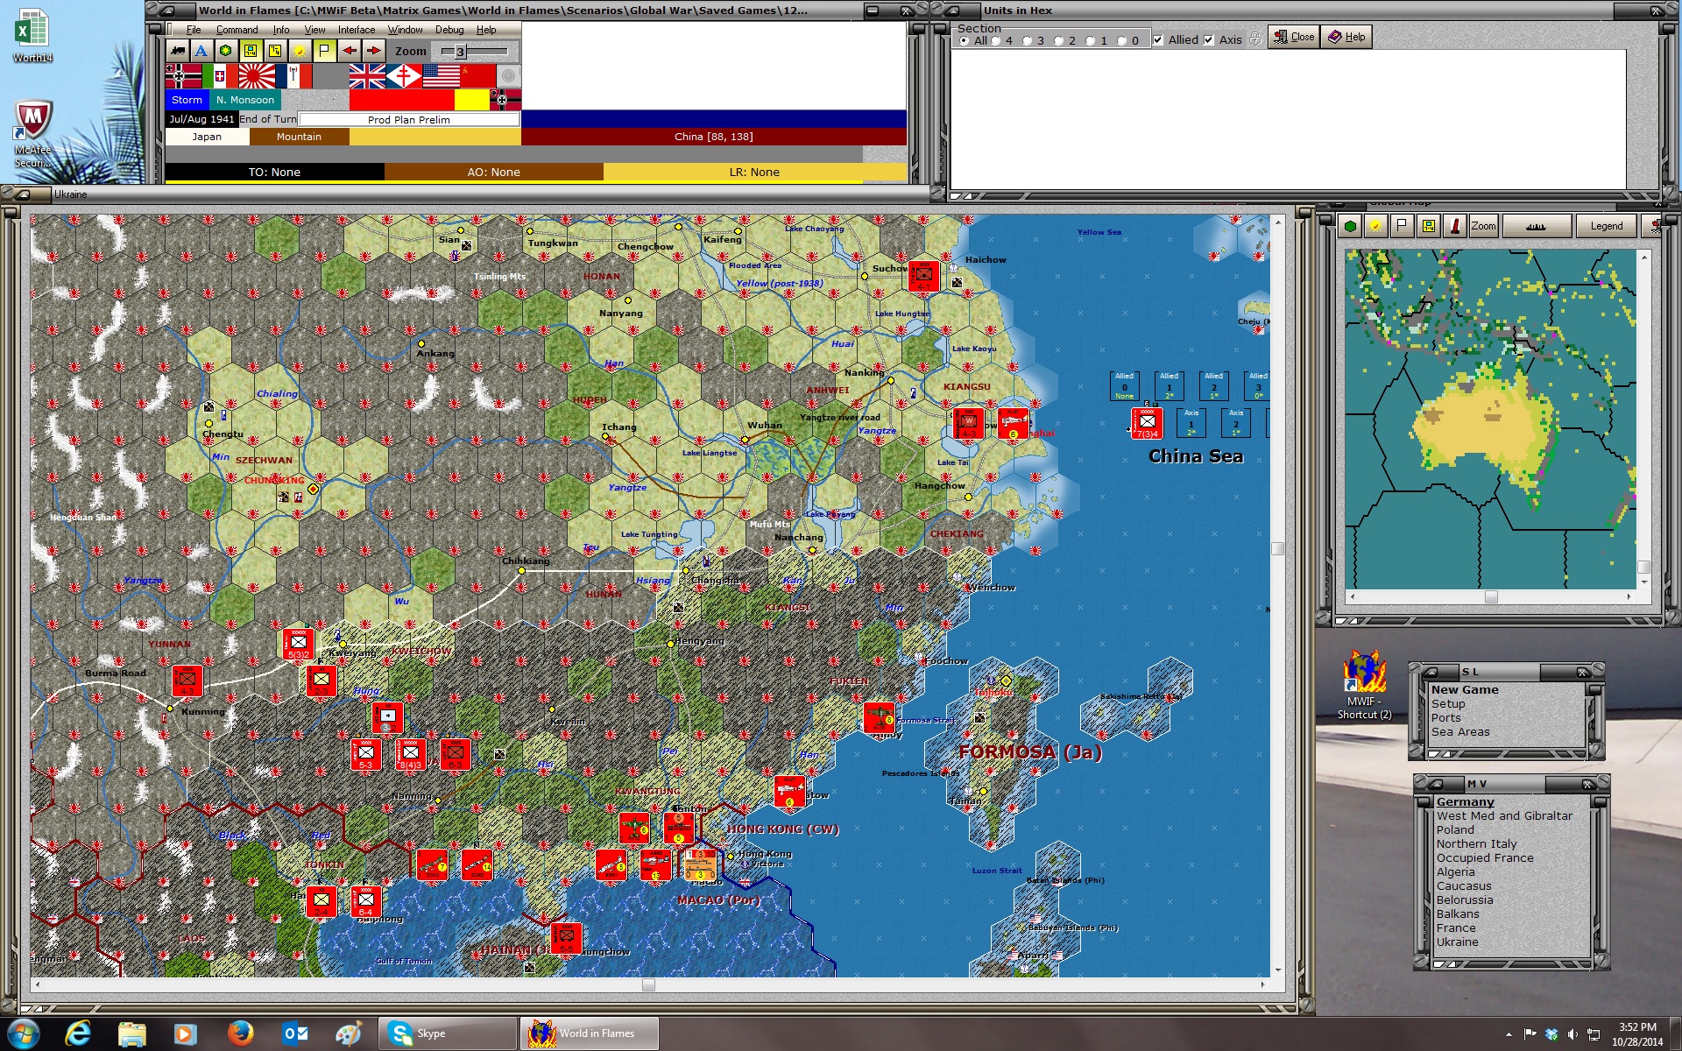Click the Prod Plan Prelim phase field
The height and width of the screenshot is (1051, 1682).
(x=409, y=120)
